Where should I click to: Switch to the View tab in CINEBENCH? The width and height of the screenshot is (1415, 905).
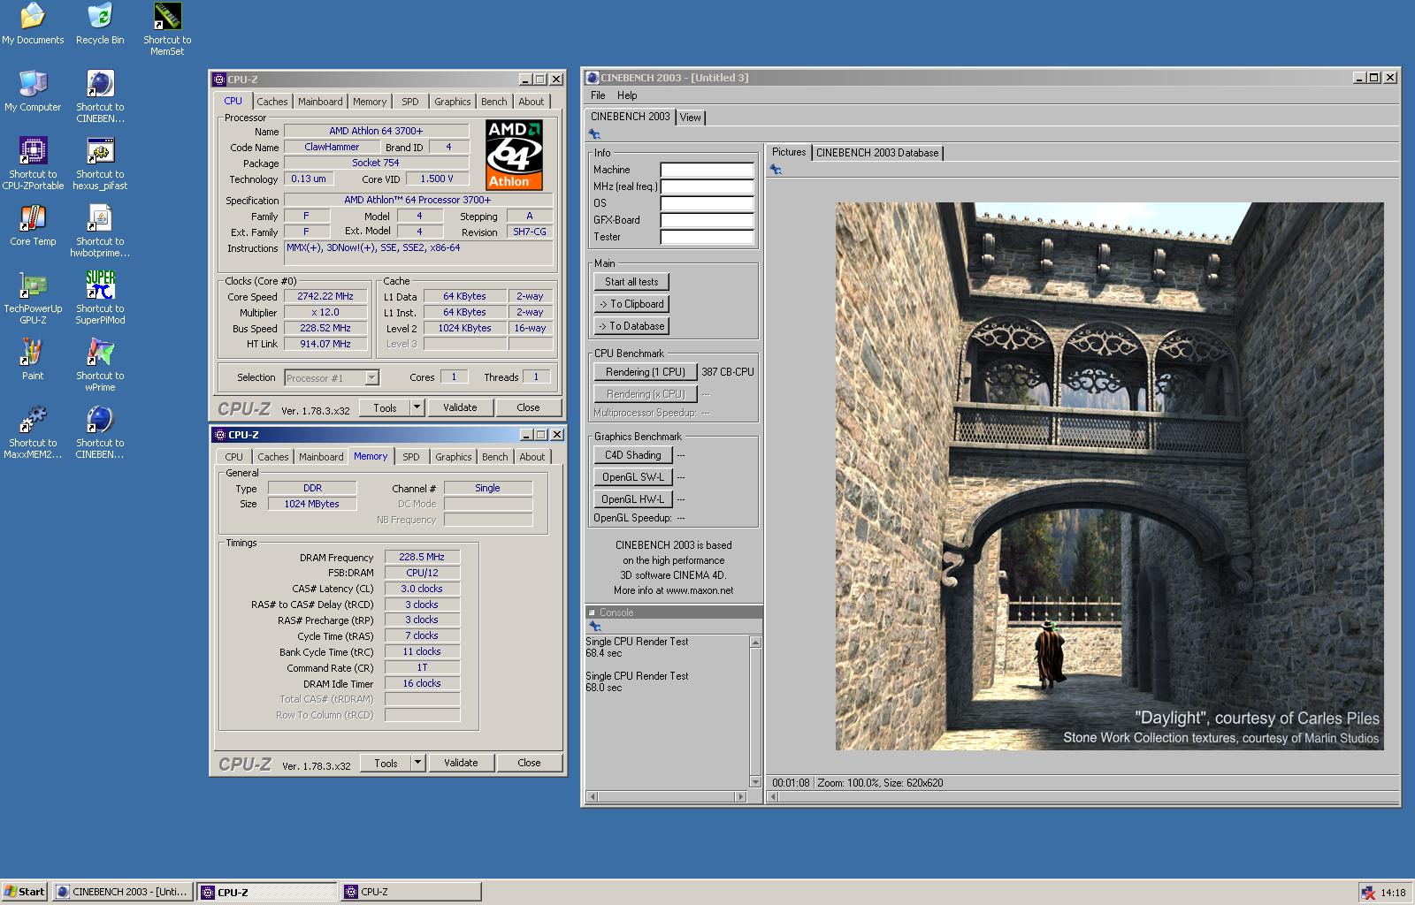point(691,118)
